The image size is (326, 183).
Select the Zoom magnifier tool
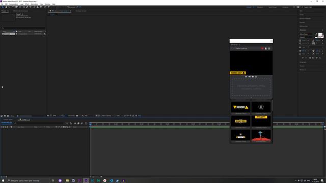[9, 7]
